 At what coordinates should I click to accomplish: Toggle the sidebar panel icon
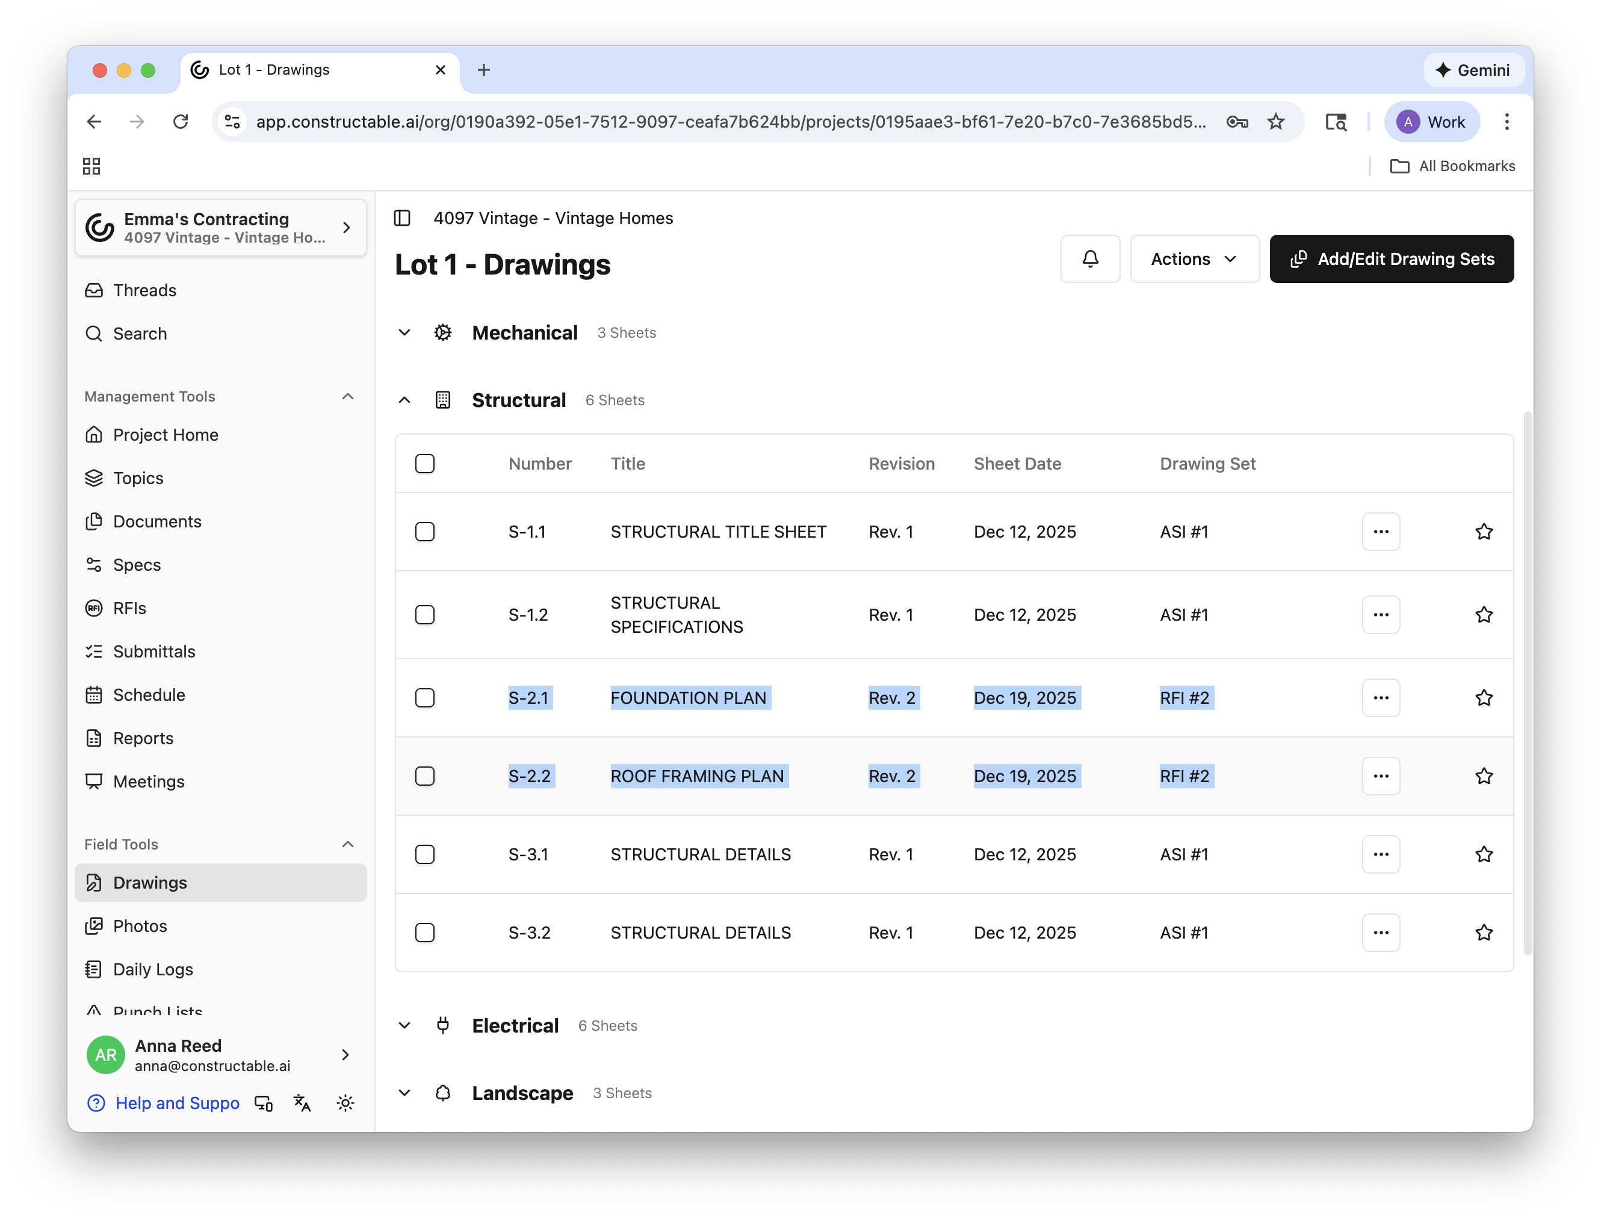coord(403,218)
